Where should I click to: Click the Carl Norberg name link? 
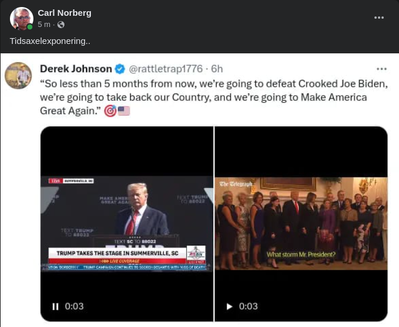(x=64, y=13)
